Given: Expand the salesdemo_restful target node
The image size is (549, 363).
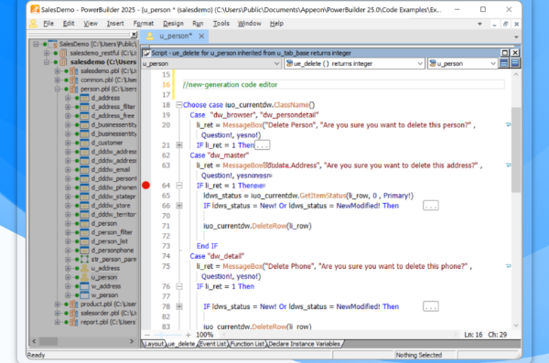Looking at the screenshot, I should tap(47, 53).
